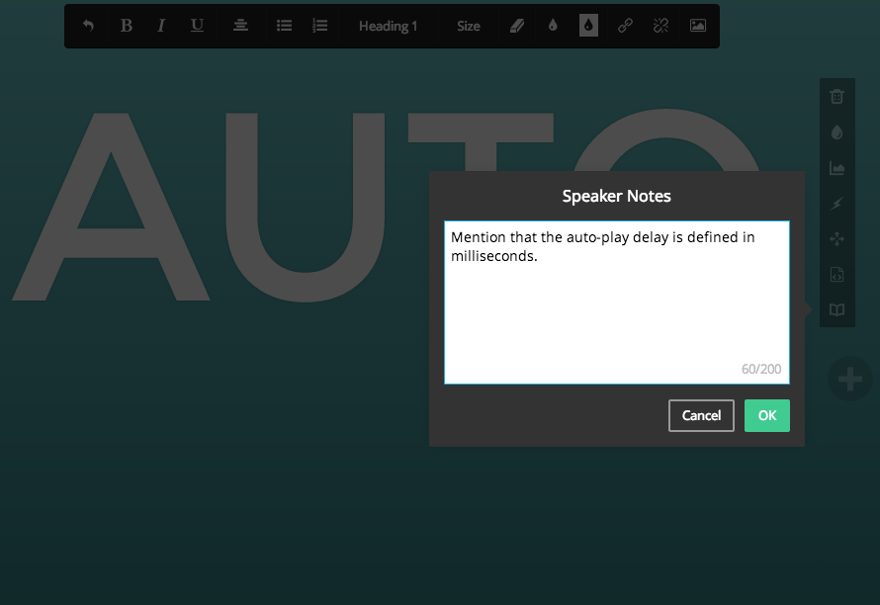Click the insert link icon

[625, 26]
